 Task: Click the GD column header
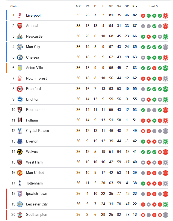coord(127,6)
